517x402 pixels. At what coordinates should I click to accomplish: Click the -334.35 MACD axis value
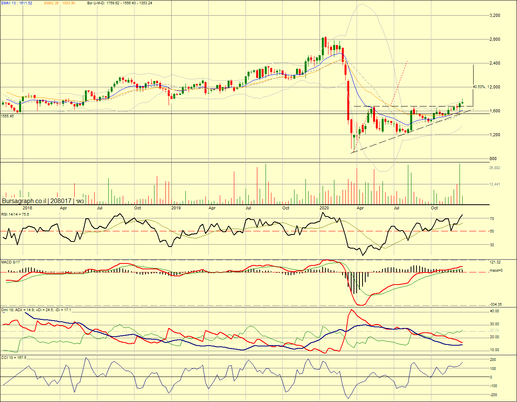point(495,305)
